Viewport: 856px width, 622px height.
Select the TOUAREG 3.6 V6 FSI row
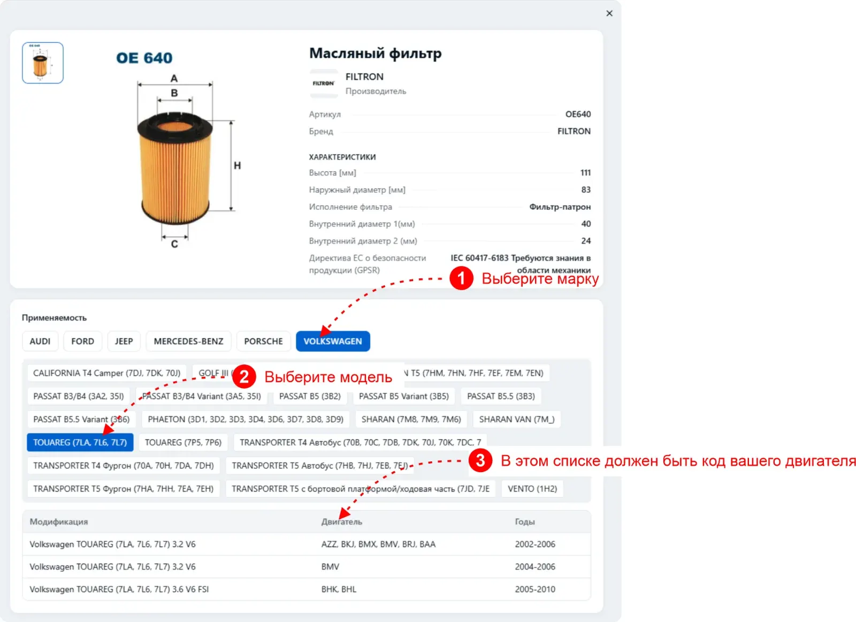[x=307, y=589]
